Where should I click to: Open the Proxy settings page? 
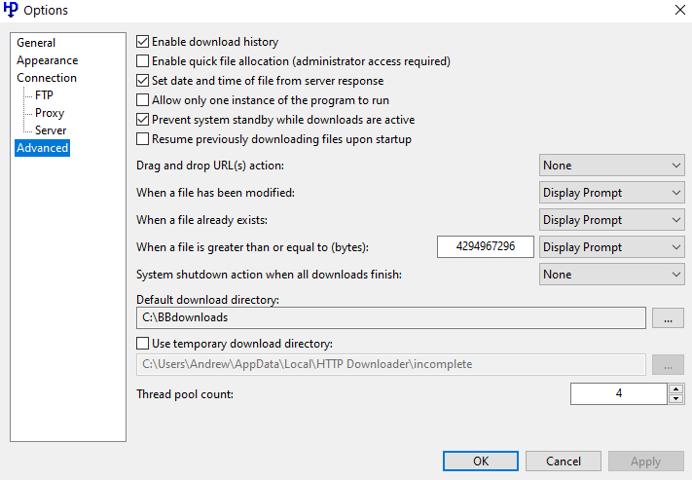[x=50, y=113]
